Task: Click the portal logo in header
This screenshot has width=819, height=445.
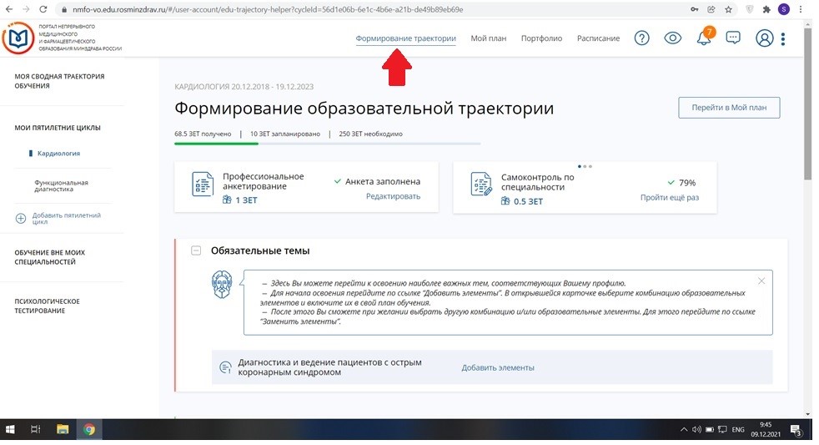Action: [18, 38]
